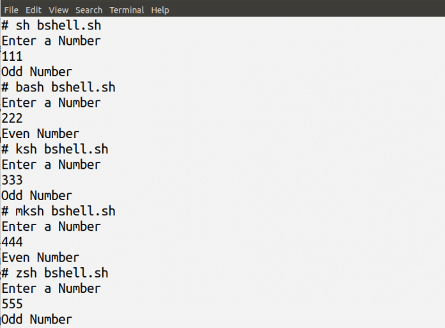Screen dimensions: 445x328
Task: Click the entered number 555
Action: coord(12,304)
